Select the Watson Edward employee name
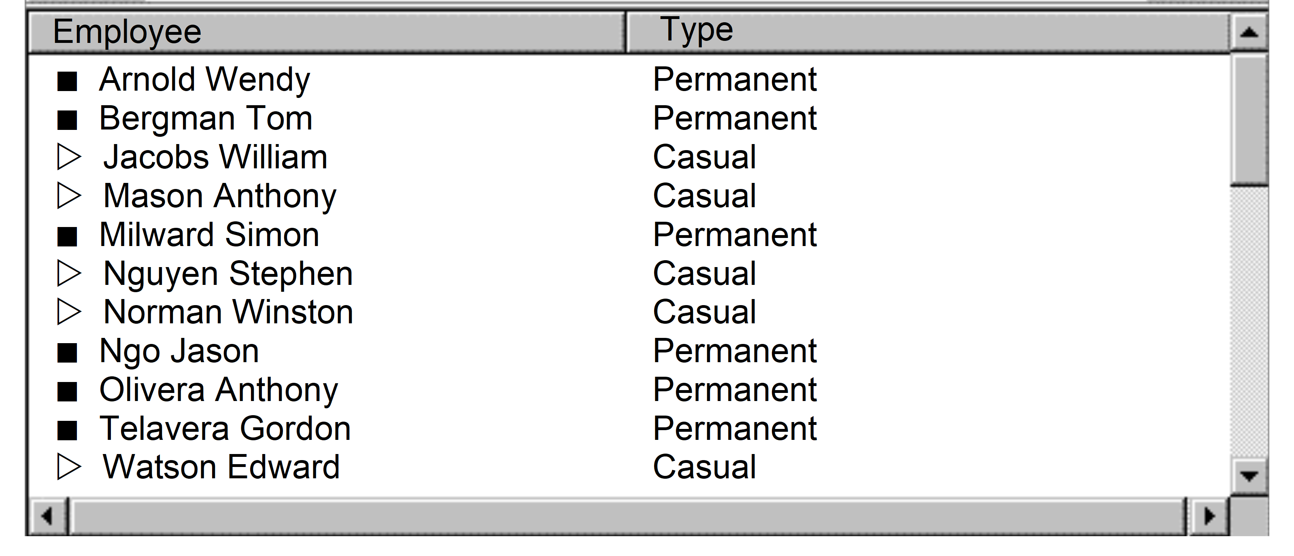 pyautogui.click(x=221, y=468)
